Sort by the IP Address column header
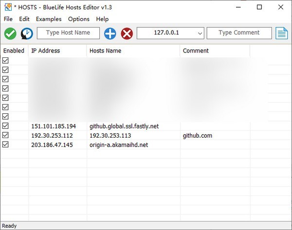292x230 pixels. tap(57, 51)
